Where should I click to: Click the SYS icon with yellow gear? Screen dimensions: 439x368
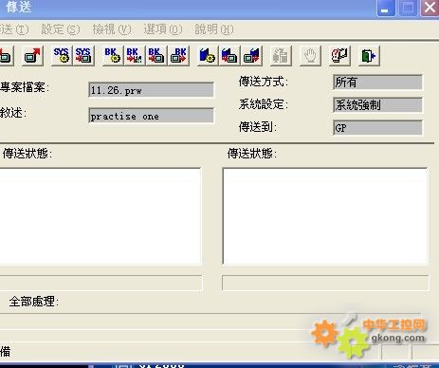coord(62,56)
